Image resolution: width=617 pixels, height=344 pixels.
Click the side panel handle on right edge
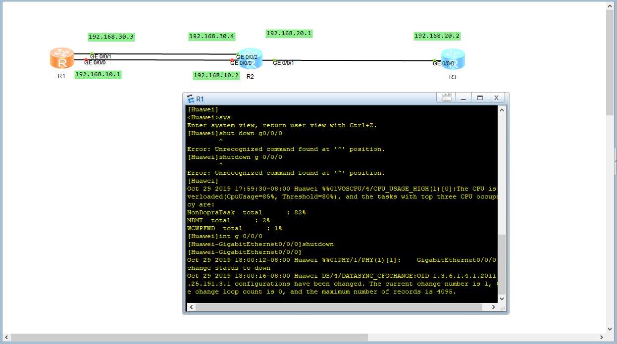pos(616,161)
